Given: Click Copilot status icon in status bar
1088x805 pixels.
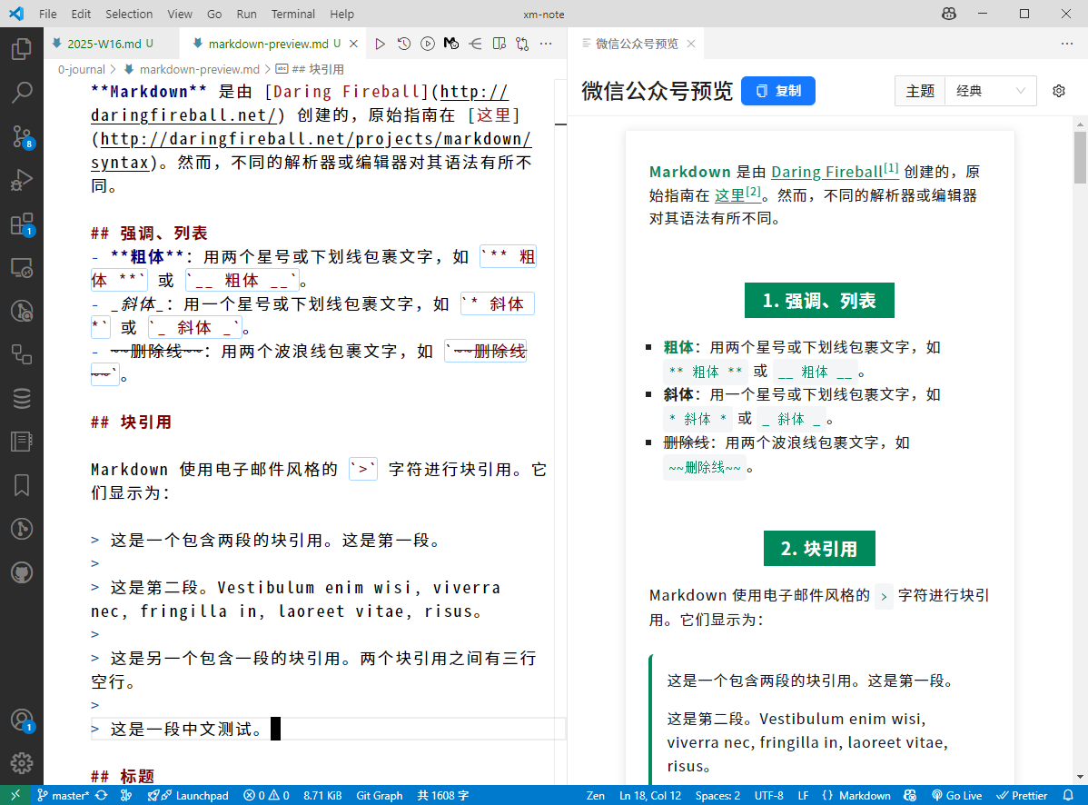Looking at the screenshot, I should click(x=910, y=795).
